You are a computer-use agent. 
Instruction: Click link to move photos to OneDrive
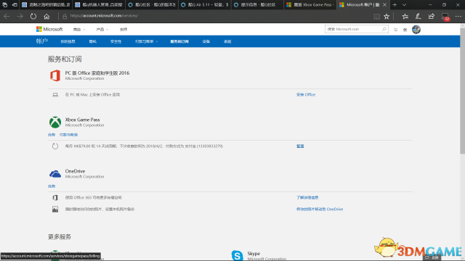point(320,209)
